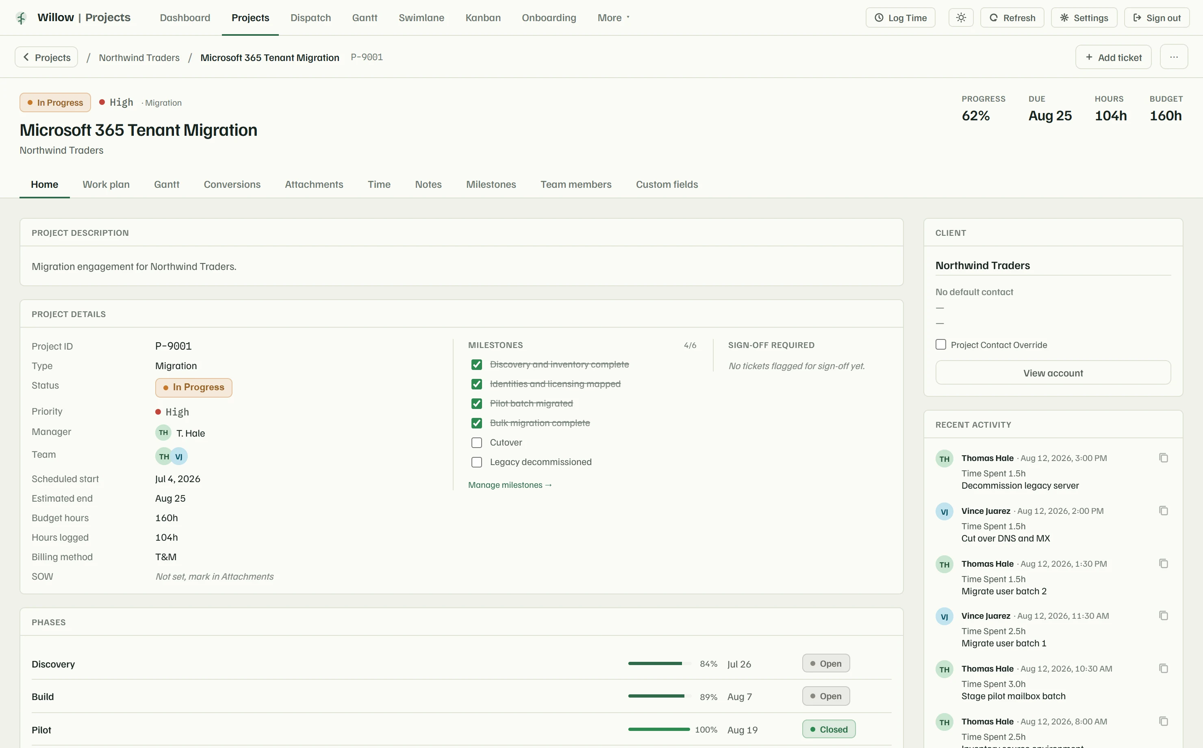Click the Northwind Traders client name
Screen dimensions: 1203x748
[x=982, y=265]
